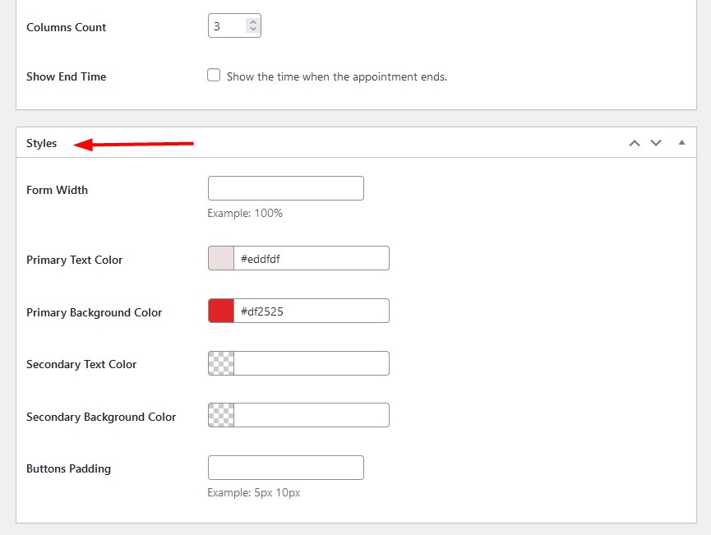Click the Form Width input field
The height and width of the screenshot is (535, 711).
286,188
